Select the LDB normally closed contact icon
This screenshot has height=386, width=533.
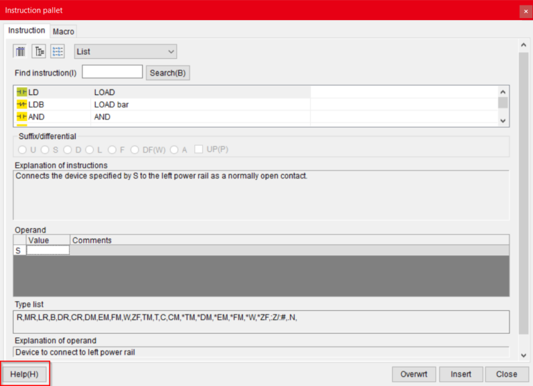[x=22, y=105]
